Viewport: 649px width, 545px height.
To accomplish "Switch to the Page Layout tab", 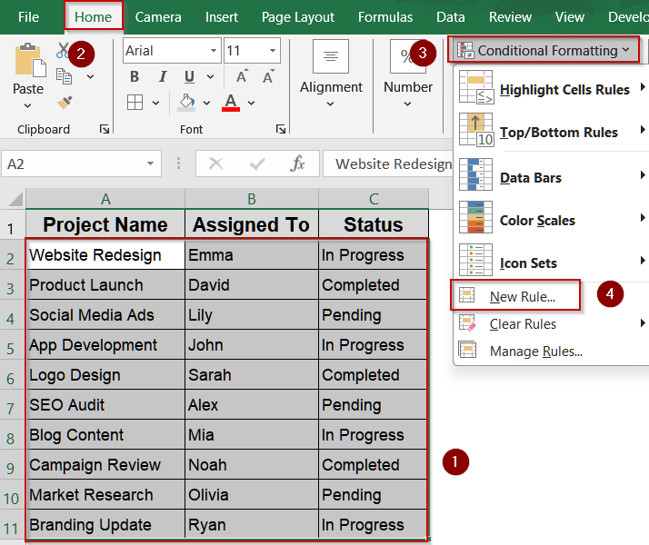I will coord(297,17).
